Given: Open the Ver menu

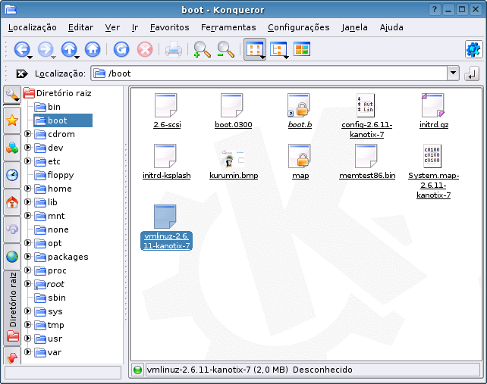Looking at the screenshot, I should [112, 27].
